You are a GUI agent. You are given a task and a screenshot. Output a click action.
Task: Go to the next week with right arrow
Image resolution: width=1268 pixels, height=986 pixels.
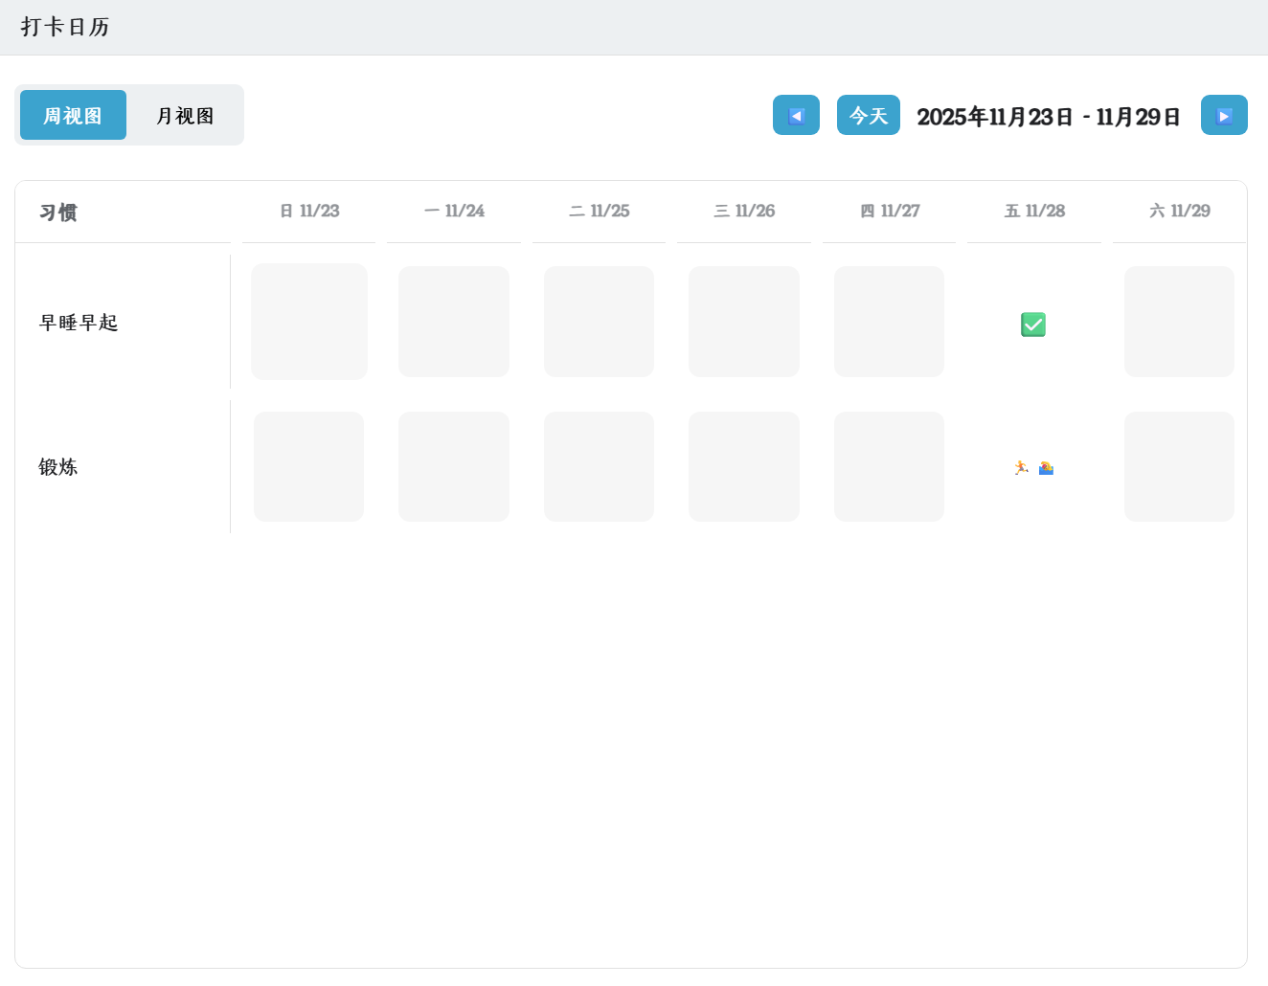click(1224, 115)
